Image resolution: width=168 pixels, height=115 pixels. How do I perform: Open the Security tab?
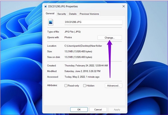point(62,14)
